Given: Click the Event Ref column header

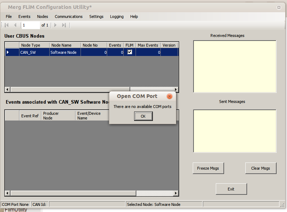Looking at the screenshot, I should [x=30, y=116].
